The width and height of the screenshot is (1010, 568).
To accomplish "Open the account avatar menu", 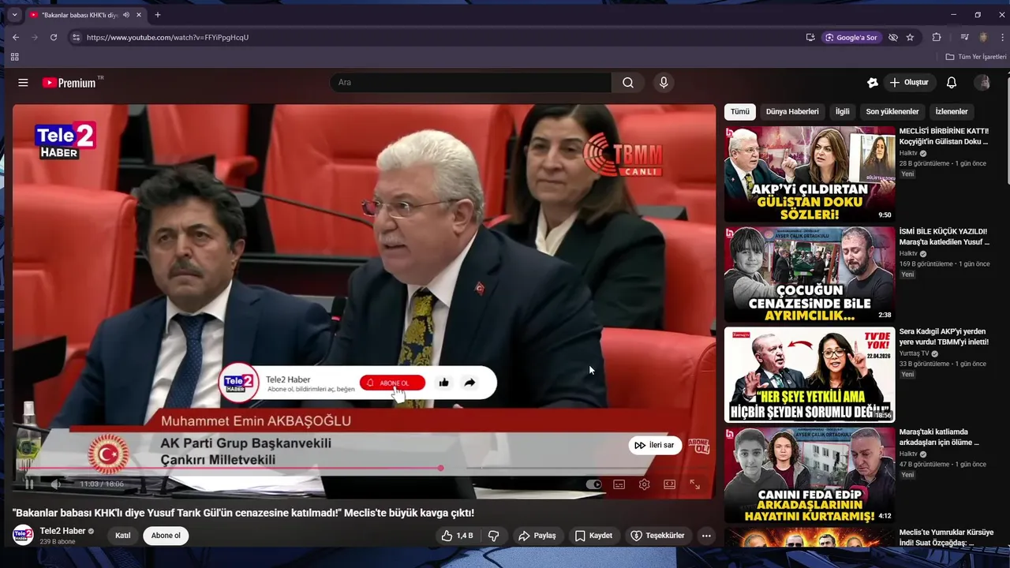I will click(982, 83).
